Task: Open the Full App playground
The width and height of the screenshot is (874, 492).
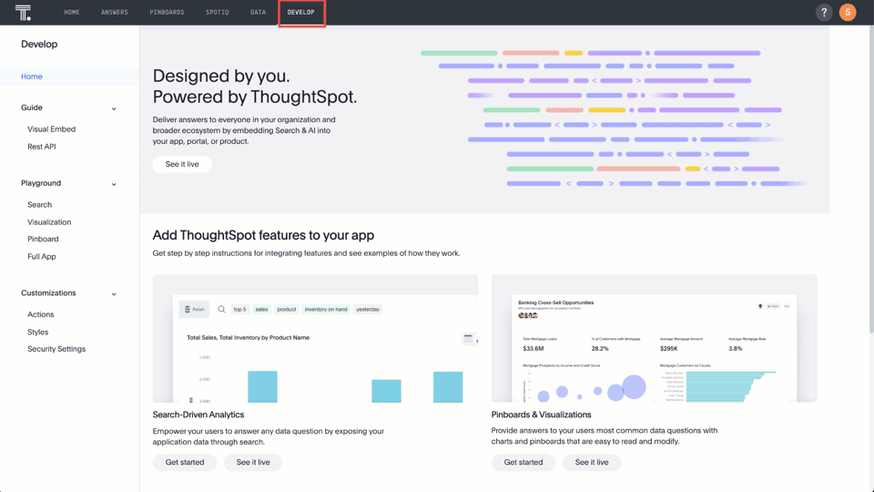Action: pyautogui.click(x=42, y=257)
